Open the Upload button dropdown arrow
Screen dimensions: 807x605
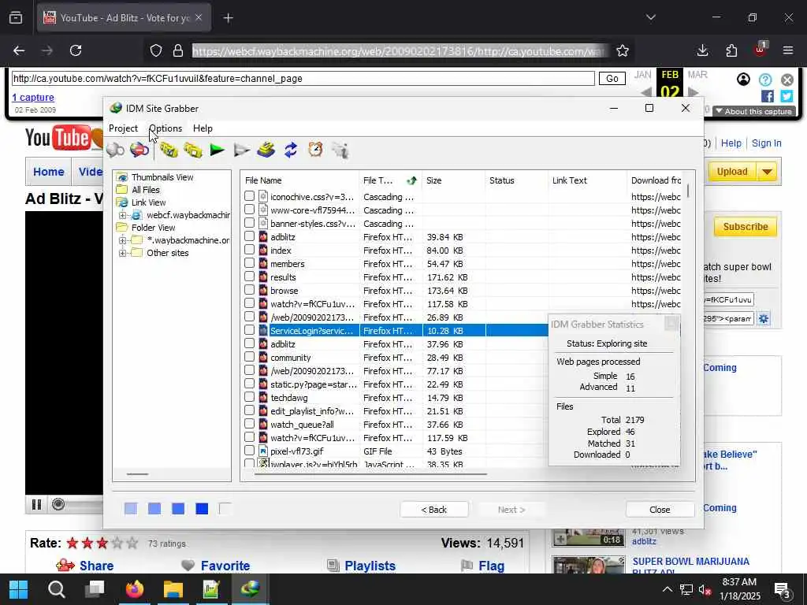tap(767, 172)
